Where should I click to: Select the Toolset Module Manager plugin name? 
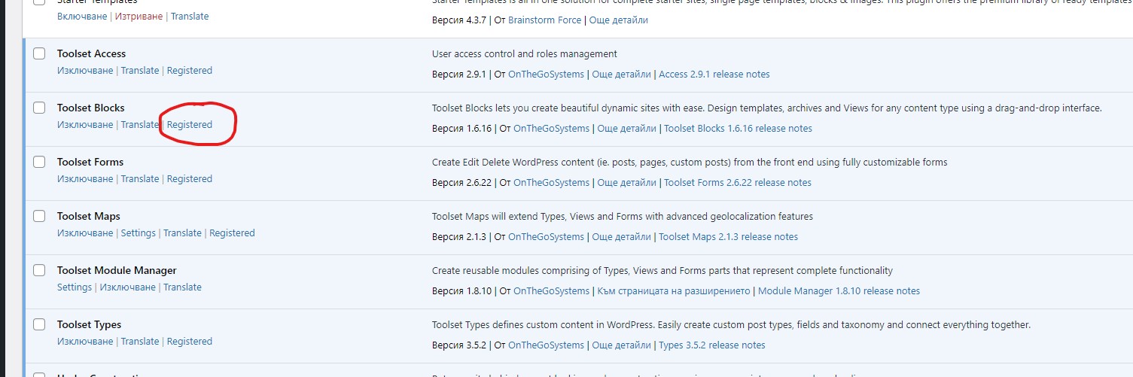click(117, 270)
